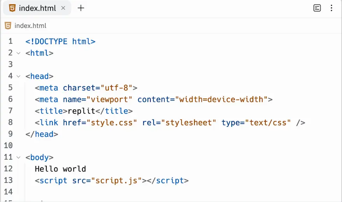
Task: Click the closing </script> tag
Action: (168, 181)
